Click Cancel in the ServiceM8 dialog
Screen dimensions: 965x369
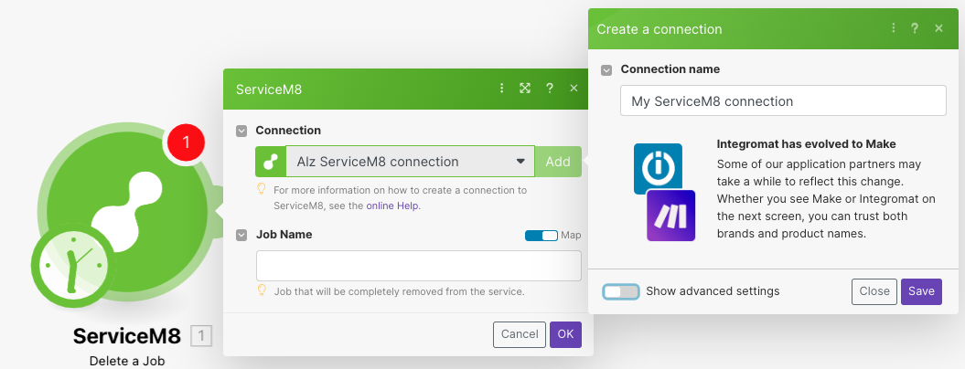click(520, 334)
